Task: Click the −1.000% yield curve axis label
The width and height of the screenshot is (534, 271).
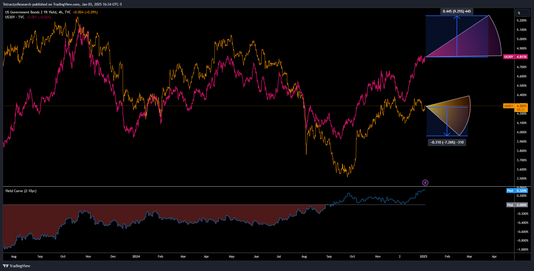Action: 522,249
